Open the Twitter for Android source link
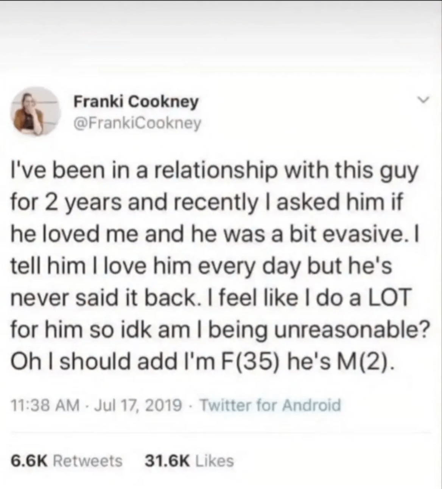 coord(270,405)
